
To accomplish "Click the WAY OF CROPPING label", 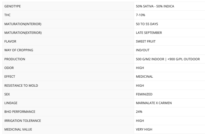I will click(x=19, y=50).
